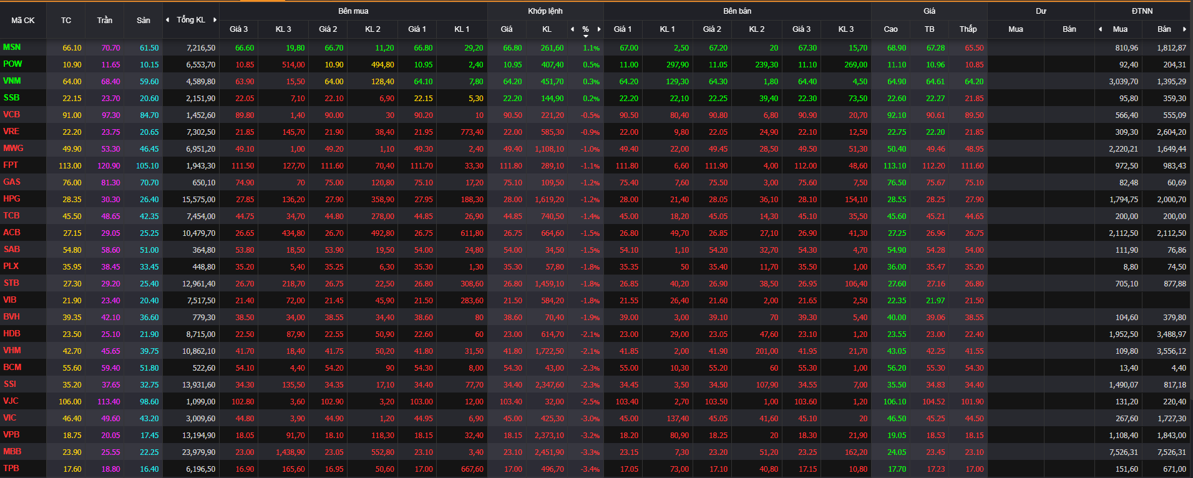The width and height of the screenshot is (1193, 478).
Task: Click SSI matched volume 2,347,60
Action: [x=549, y=385]
